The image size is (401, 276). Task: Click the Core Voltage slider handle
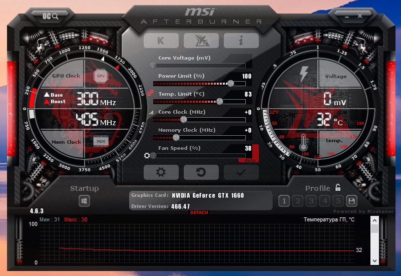point(153,66)
